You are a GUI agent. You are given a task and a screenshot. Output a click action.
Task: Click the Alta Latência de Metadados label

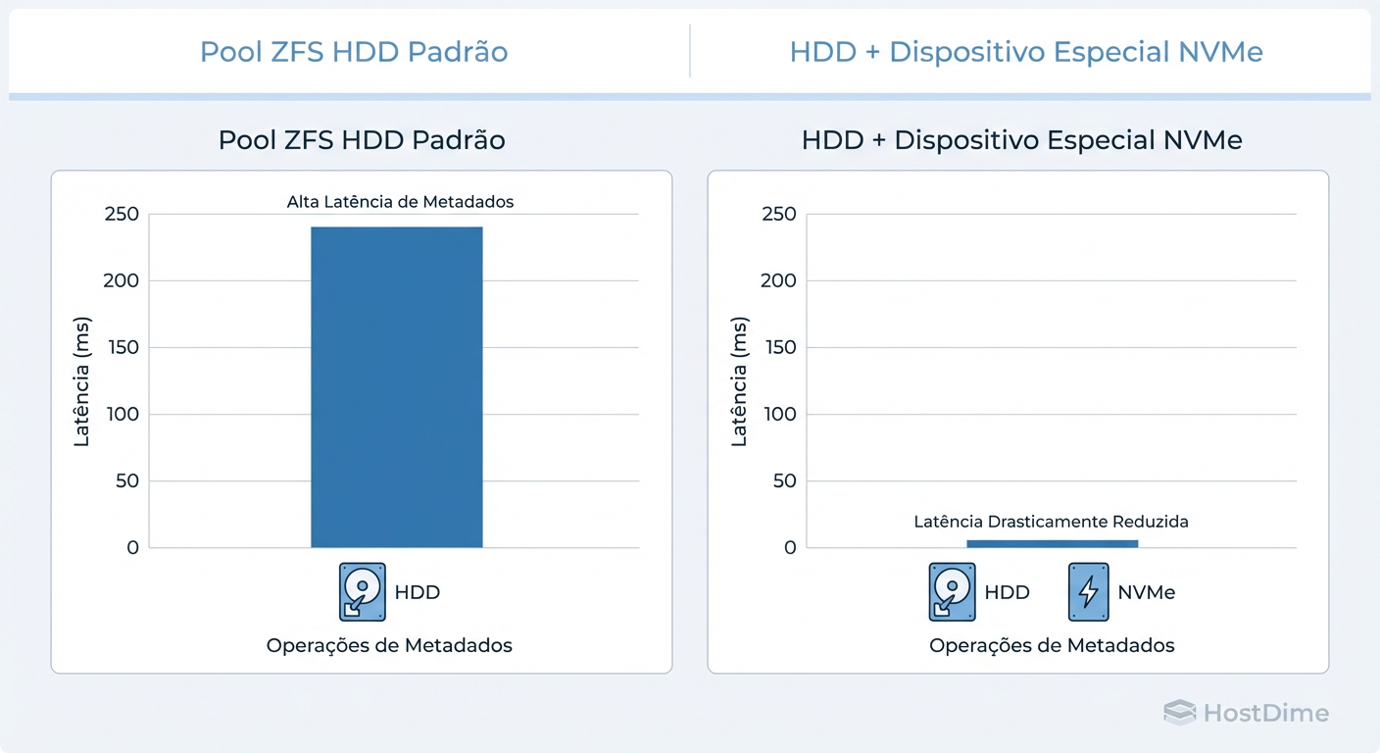click(400, 202)
